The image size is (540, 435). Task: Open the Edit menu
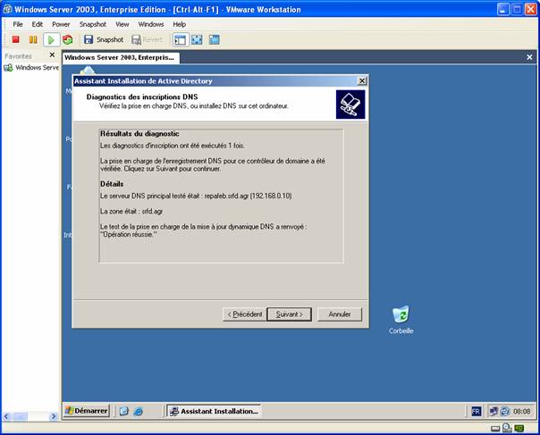(x=38, y=24)
